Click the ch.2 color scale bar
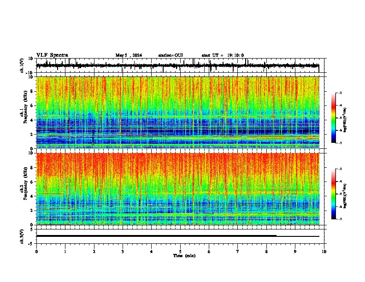 pos(334,194)
